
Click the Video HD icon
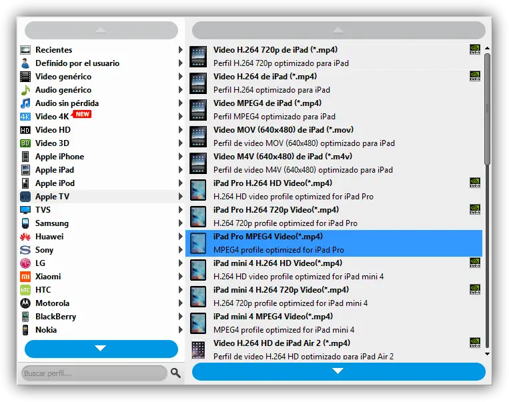tap(25, 130)
